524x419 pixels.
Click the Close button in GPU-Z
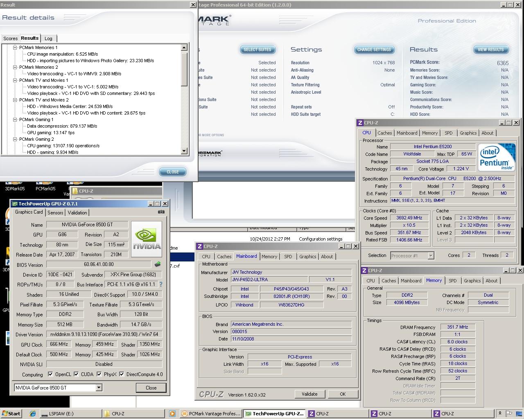tap(151, 387)
